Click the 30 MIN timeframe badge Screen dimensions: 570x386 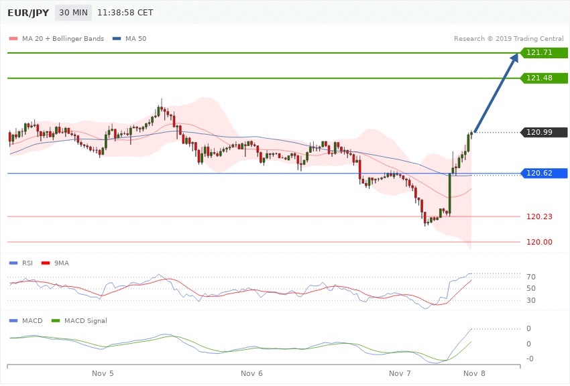[x=72, y=13]
